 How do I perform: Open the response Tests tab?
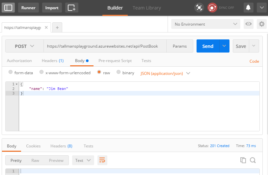88,146
